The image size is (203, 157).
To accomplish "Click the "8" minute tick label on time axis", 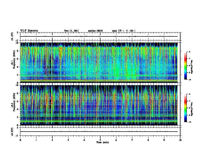I will (148, 140).
